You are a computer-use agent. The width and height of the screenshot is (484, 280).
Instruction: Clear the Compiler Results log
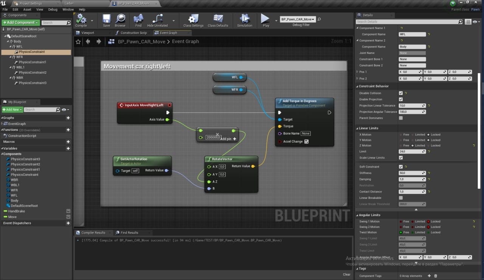click(x=347, y=274)
